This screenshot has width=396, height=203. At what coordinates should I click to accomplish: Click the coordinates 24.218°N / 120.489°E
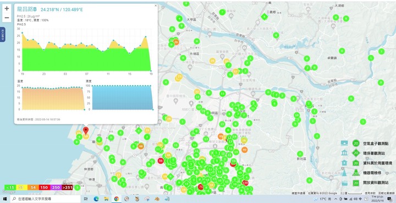(x=62, y=9)
